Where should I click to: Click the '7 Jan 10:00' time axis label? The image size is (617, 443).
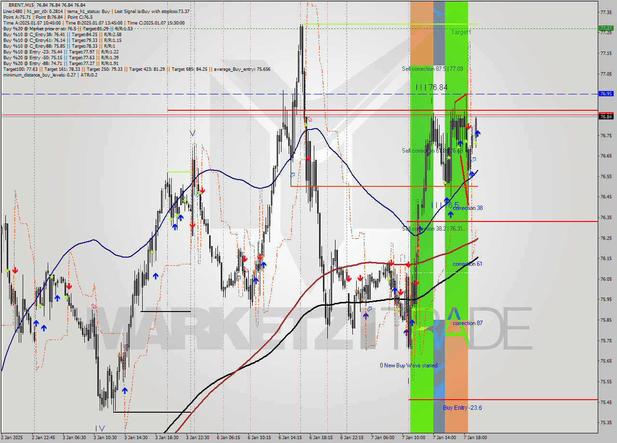pos(413,438)
